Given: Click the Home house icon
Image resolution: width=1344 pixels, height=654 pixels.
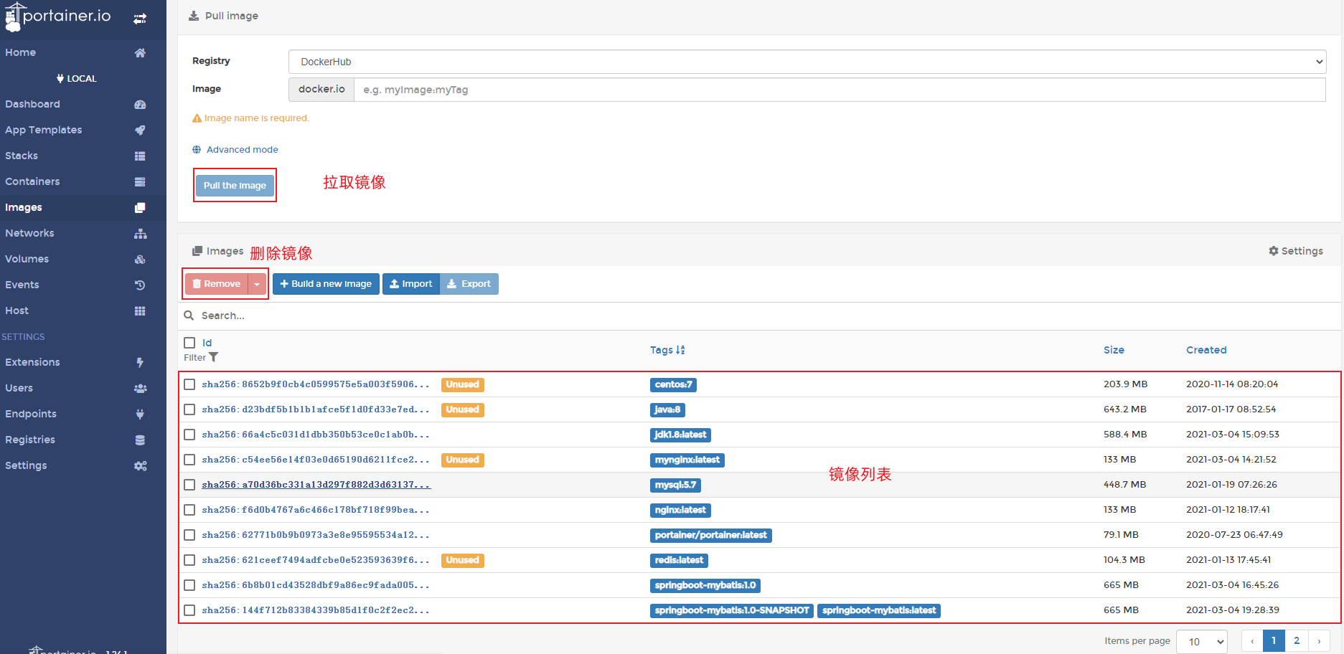Looking at the screenshot, I should [140, 52].
